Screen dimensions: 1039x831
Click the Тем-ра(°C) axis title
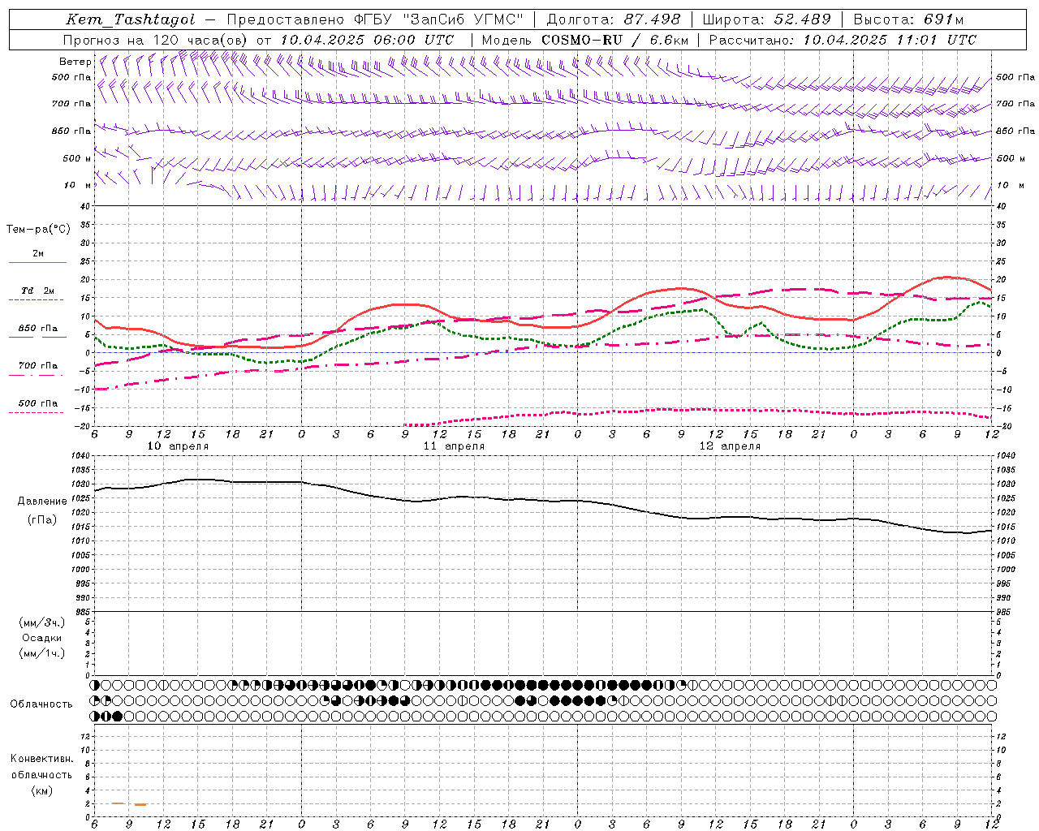(x=38, y=230)
